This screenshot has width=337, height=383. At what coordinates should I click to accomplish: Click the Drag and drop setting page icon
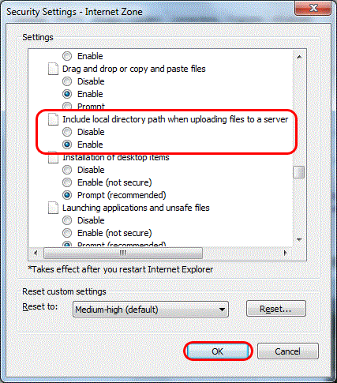coord(53,69)
